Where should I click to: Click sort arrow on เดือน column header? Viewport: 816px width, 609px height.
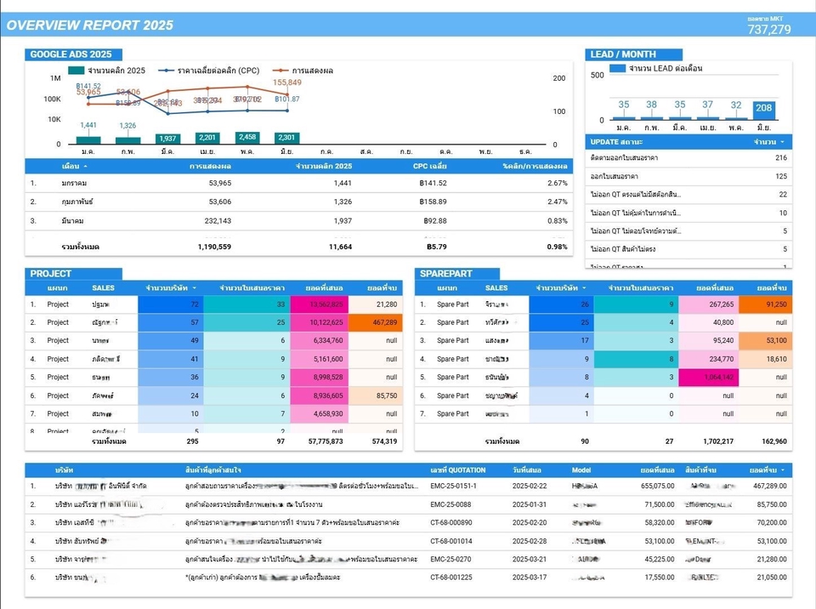pyautogui.click(x=85, y=166)
